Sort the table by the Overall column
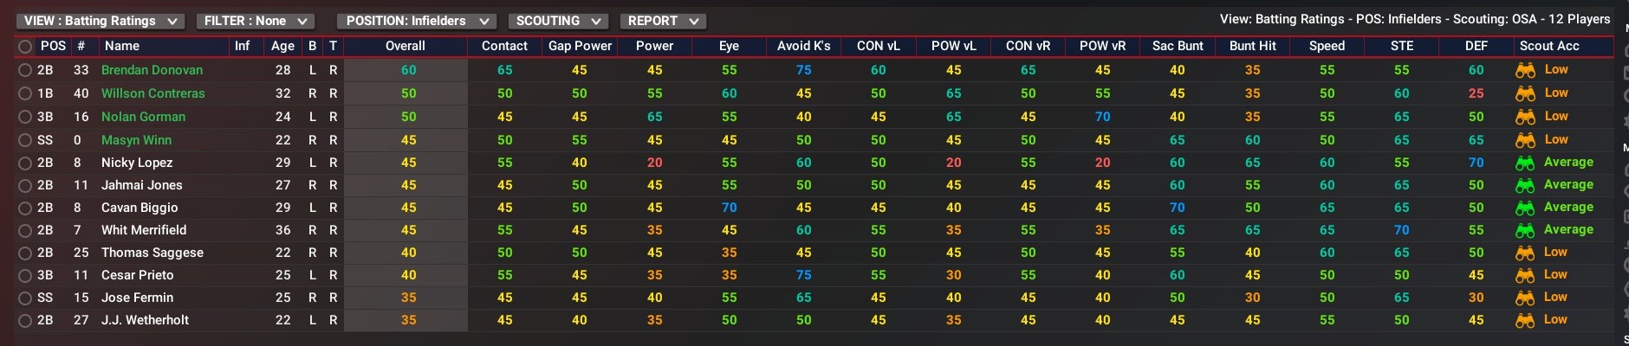 (x=405, y=46)
